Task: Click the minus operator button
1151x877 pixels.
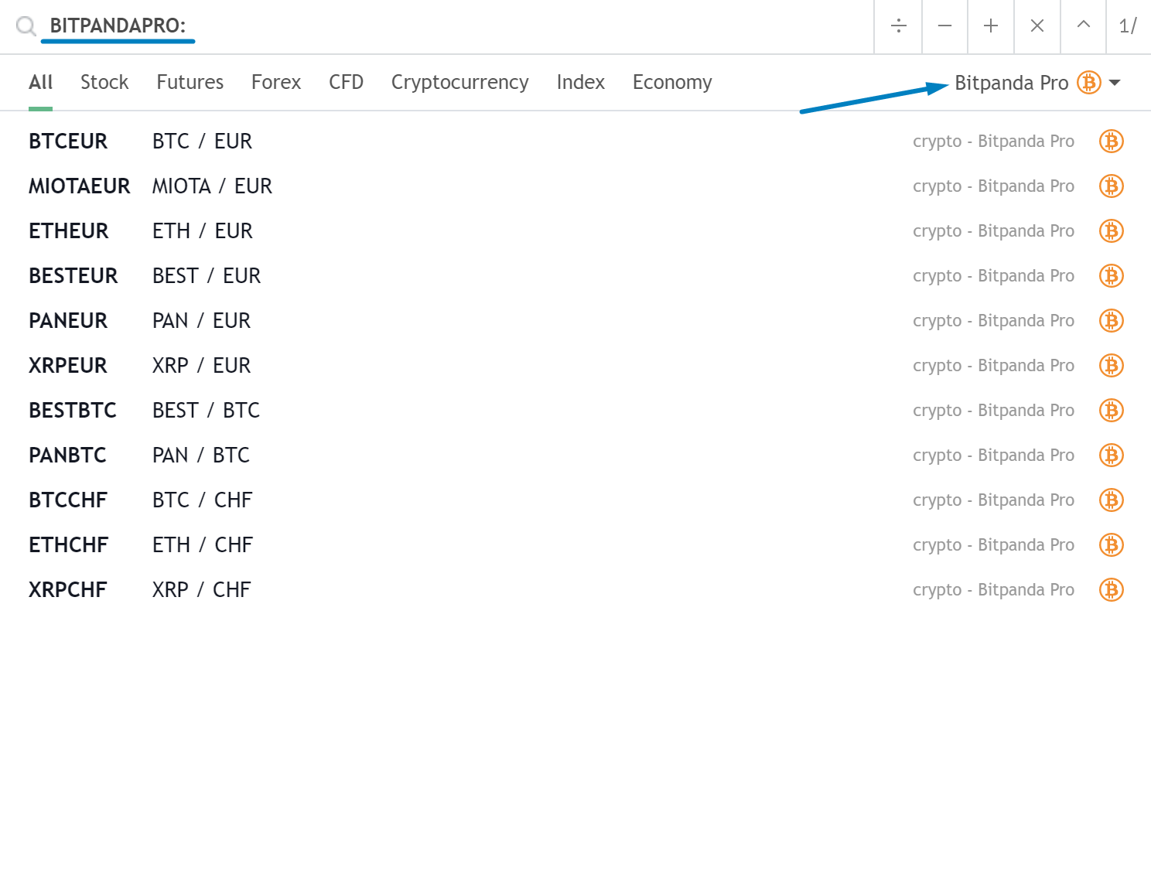Action: pyautogui.click(x=944, y=26)
